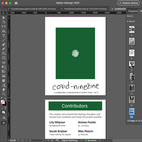Screen dimensions: 142x142
Task: Reset default fill and stroke
Action: point(2,98)
